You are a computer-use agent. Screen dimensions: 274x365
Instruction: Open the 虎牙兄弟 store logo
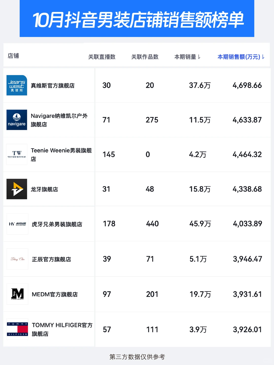(x=17, y=224)
